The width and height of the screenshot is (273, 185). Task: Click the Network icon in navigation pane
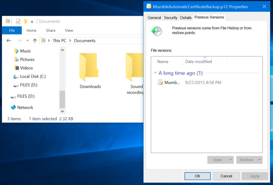pos(13,107)
